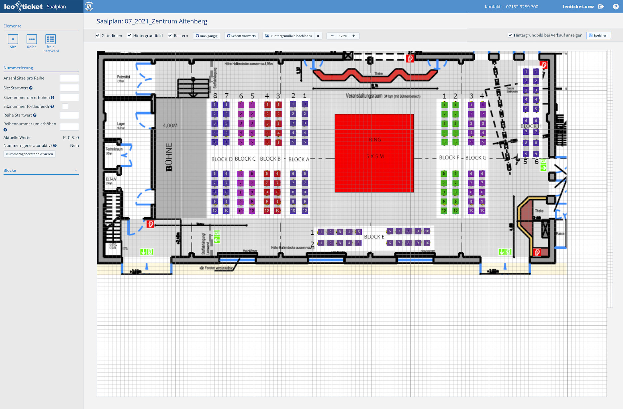Screen dimensions: 623x409
Task: Click the zoom in plus button
Action: [x=354, y=36]
